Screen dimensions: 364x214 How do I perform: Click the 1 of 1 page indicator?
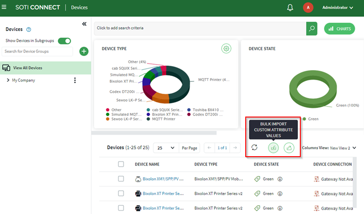pos(222,148)
